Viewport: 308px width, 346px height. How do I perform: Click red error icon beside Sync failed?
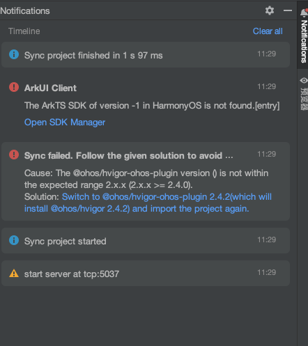pyautogui.click(x=14, y=155)
